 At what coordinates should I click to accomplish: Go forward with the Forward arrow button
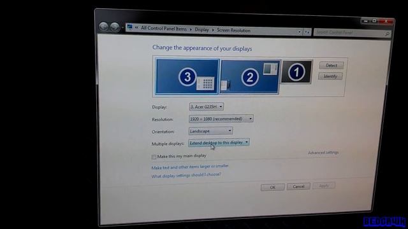point(115,27)
